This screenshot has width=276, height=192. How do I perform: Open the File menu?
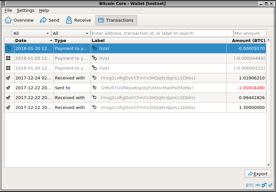coord(8,11)
